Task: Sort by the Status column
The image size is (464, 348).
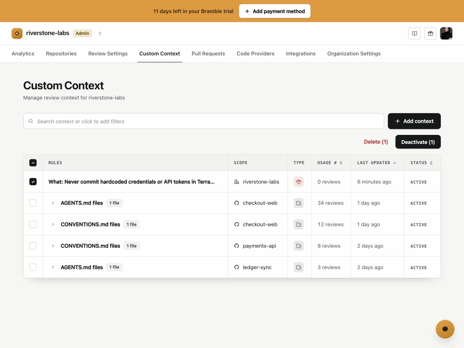Action: tap(421, 163)
